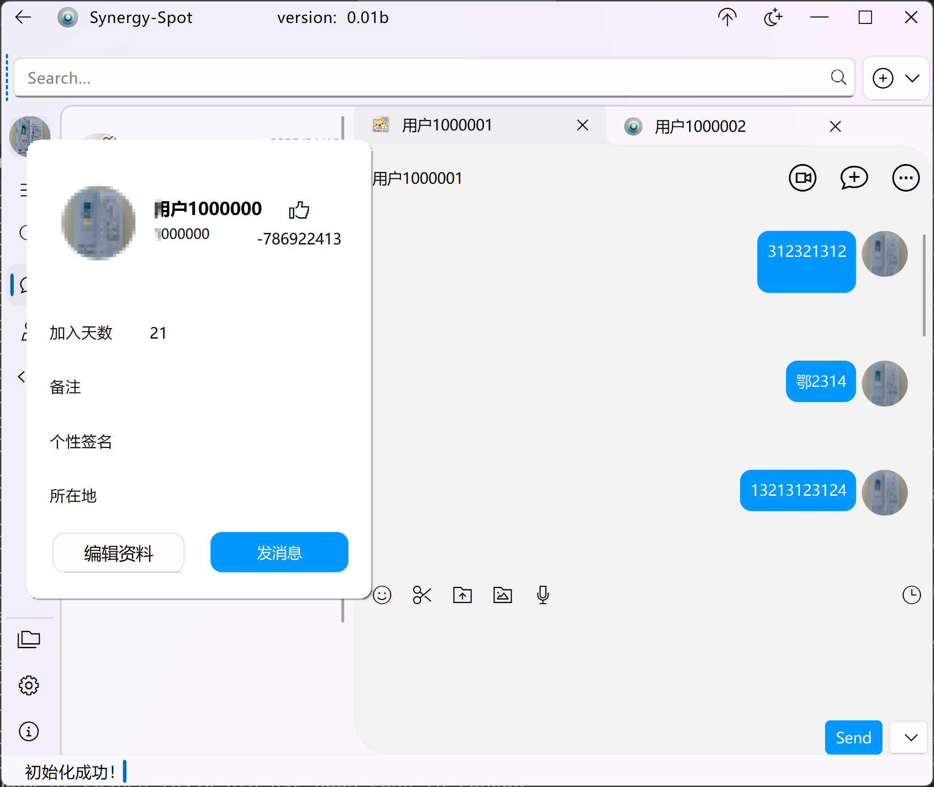Open the settings gear in the sidebar
This screenshot has width=934, height=787.
[29, 685]
